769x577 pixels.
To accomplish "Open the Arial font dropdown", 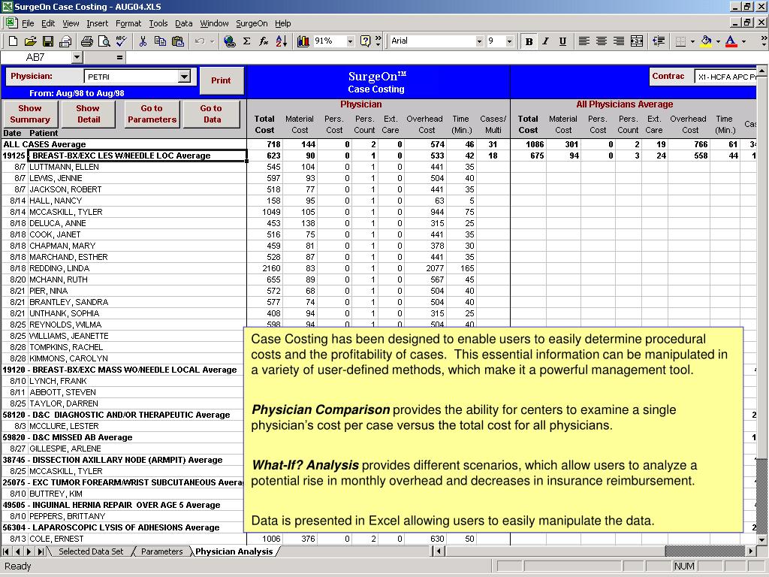I will tap(479, 41).
